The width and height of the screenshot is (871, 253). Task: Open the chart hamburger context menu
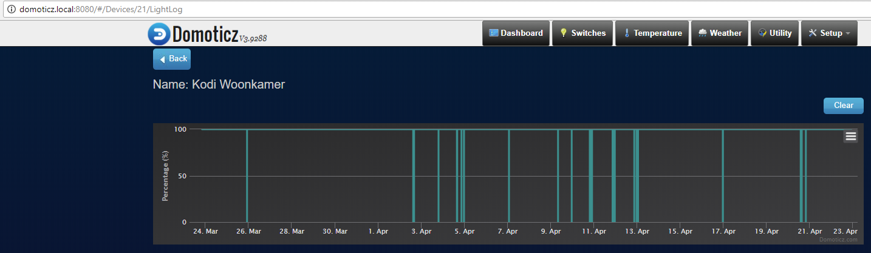pyautogui.click(x=850, y=136)
